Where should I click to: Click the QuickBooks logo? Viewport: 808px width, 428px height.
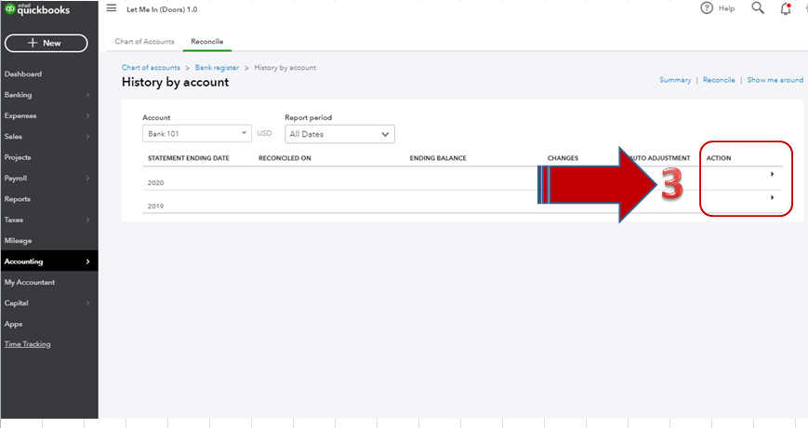[37, 8]
